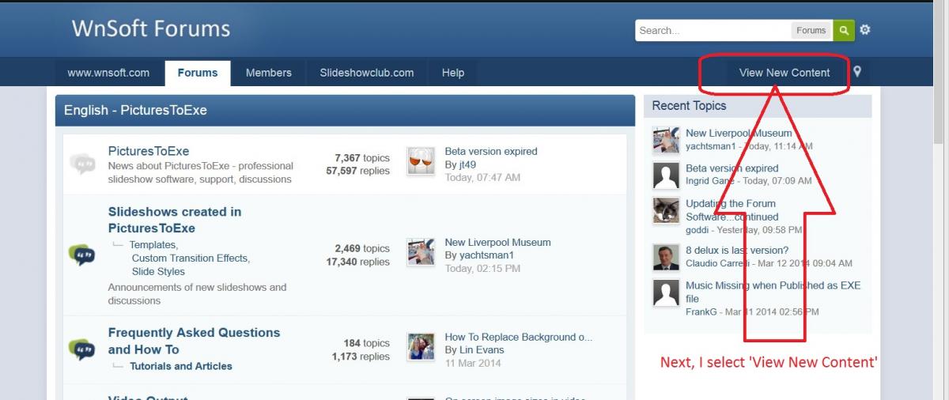Click the 2,469 topics count
The width and height of the screenshot is (949, 400).
click(x=362, y=248)
